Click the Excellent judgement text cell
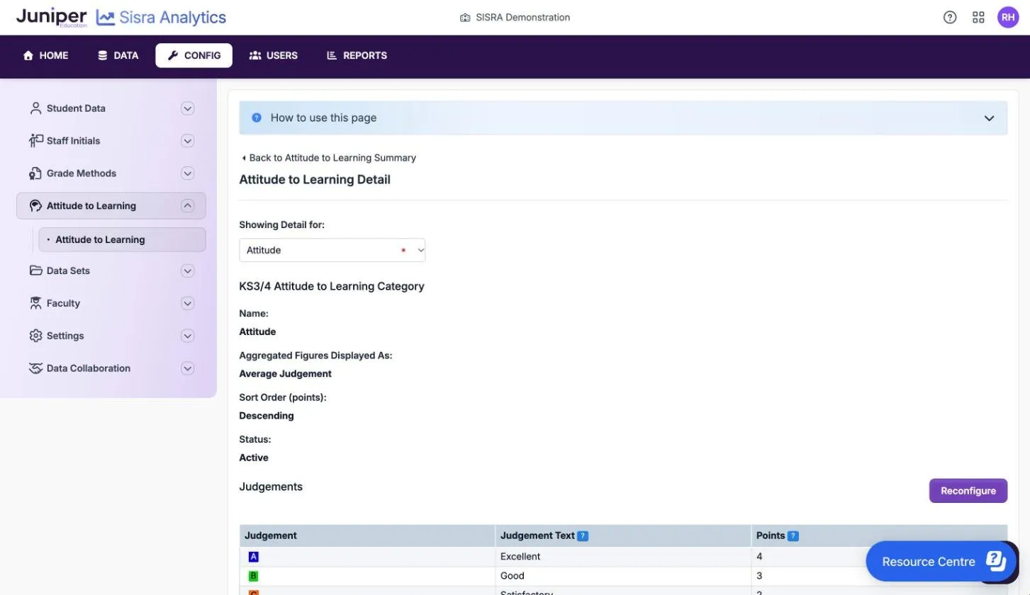Screen dimensions: 1030x595 [x=622, y=557]
